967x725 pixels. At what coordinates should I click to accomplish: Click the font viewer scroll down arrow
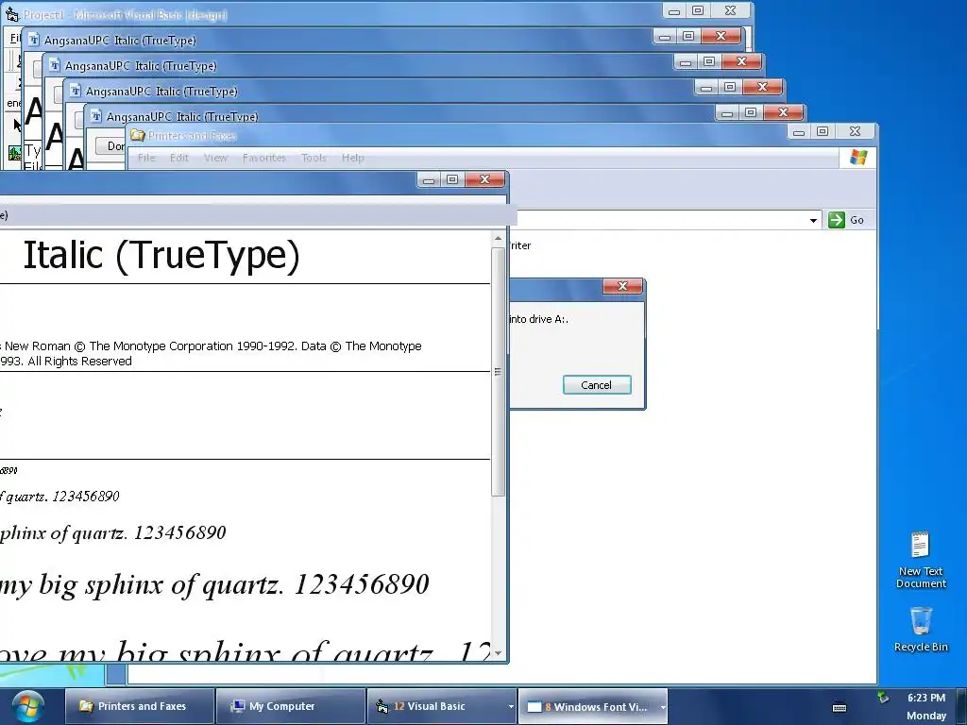pos(499,653)
